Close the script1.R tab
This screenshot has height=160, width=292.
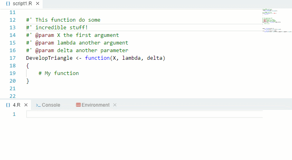[38, 4]
